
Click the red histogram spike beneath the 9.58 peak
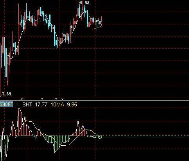coord(78,128)
